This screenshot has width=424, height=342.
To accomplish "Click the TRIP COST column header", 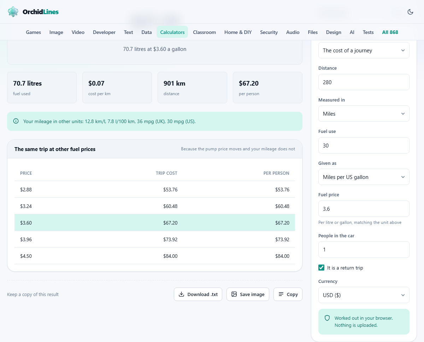I will tap(166, 173).
